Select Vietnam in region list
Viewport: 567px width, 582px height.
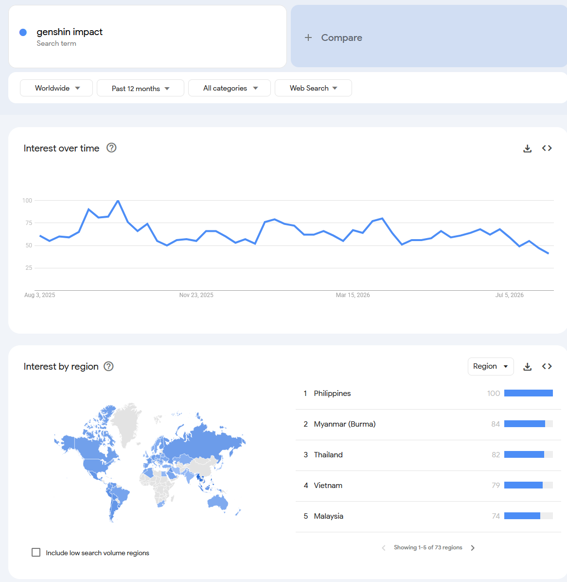[428, 486]
